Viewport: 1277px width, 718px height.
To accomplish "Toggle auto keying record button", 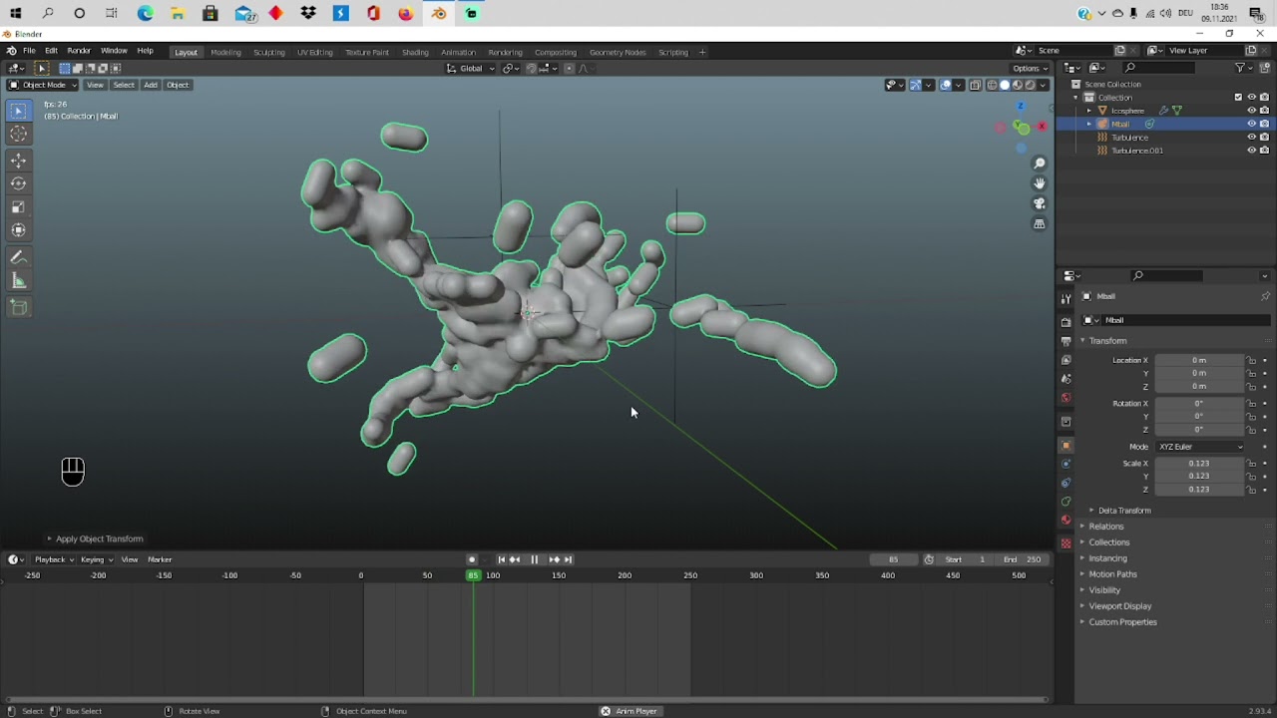I will tap(472, 559).
